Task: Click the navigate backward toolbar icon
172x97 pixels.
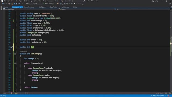Action: 3,4
